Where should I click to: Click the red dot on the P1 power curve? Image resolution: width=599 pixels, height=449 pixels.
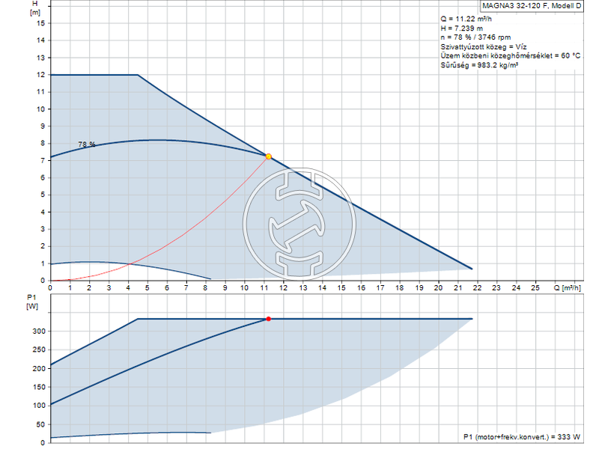(x=269, y=319)
